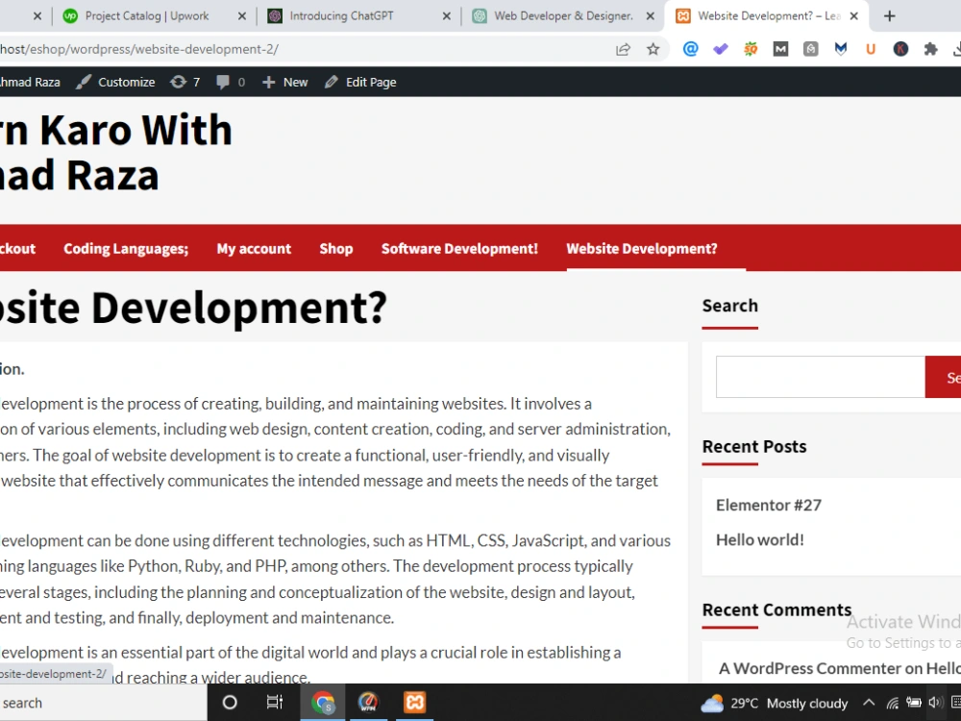Open the Elementor #27 recent post

point(769,506)
